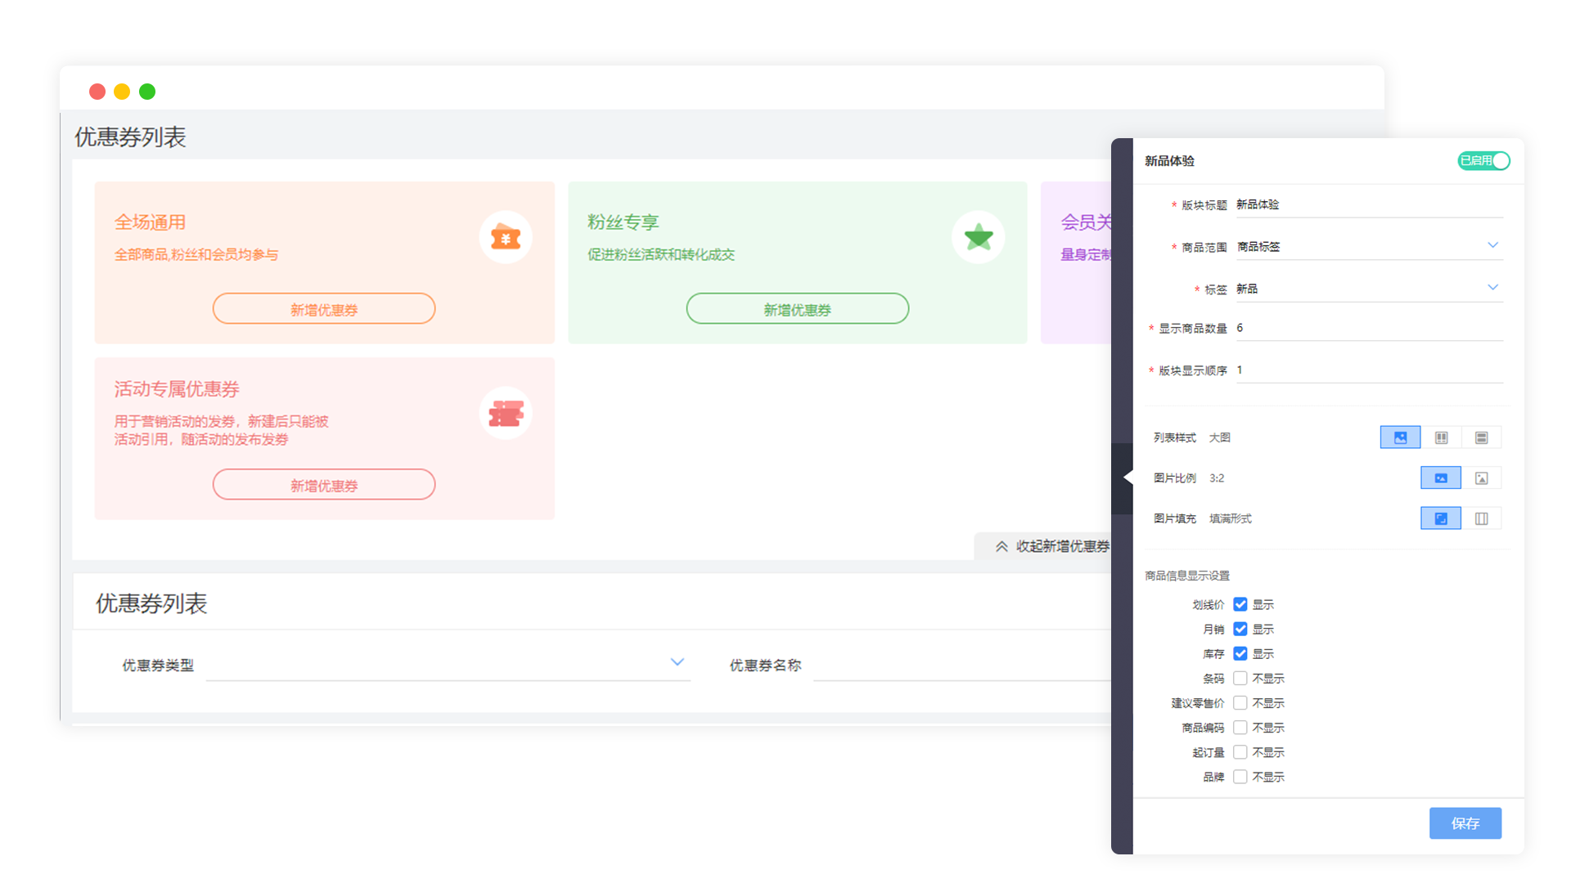
Task: Click the green window maximize dot
Action: (x=147, y=92)
